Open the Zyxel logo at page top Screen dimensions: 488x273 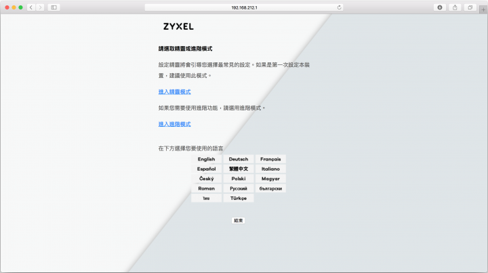pos(178,26)
